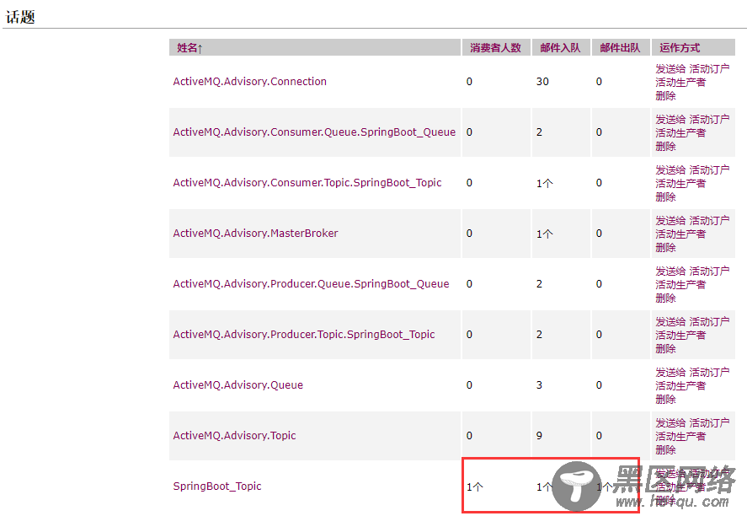Click 发送给 for Advisory.Producer.Queue.SpringBoot_Queue

coord(670,271)
